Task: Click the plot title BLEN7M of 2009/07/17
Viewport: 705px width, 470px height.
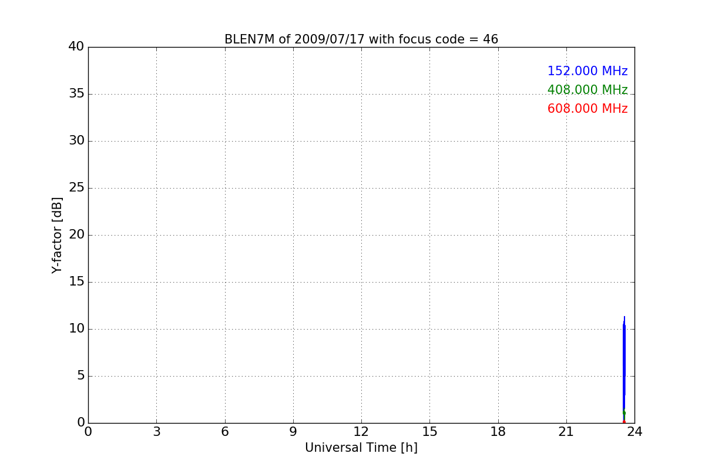Action: click(x=361, y=39)
